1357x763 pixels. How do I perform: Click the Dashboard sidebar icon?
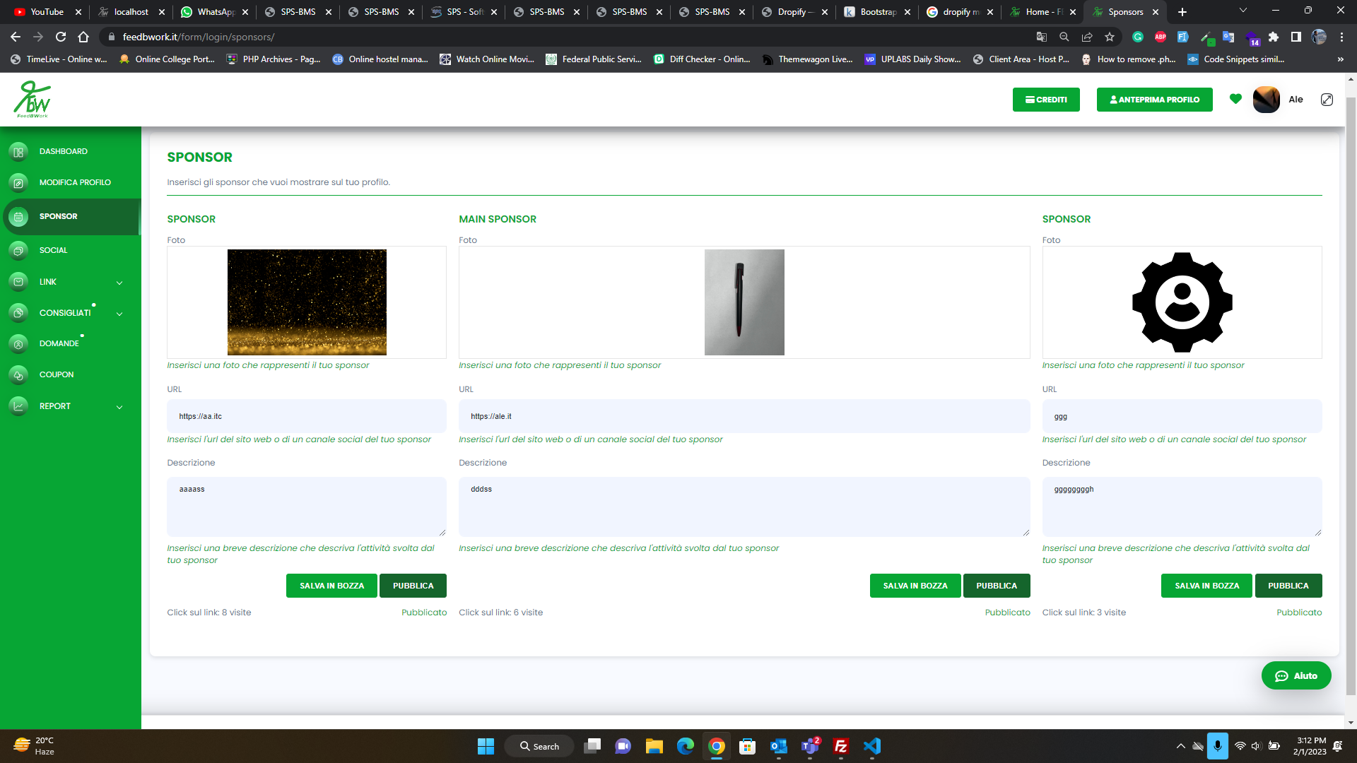tap(18, 152)
